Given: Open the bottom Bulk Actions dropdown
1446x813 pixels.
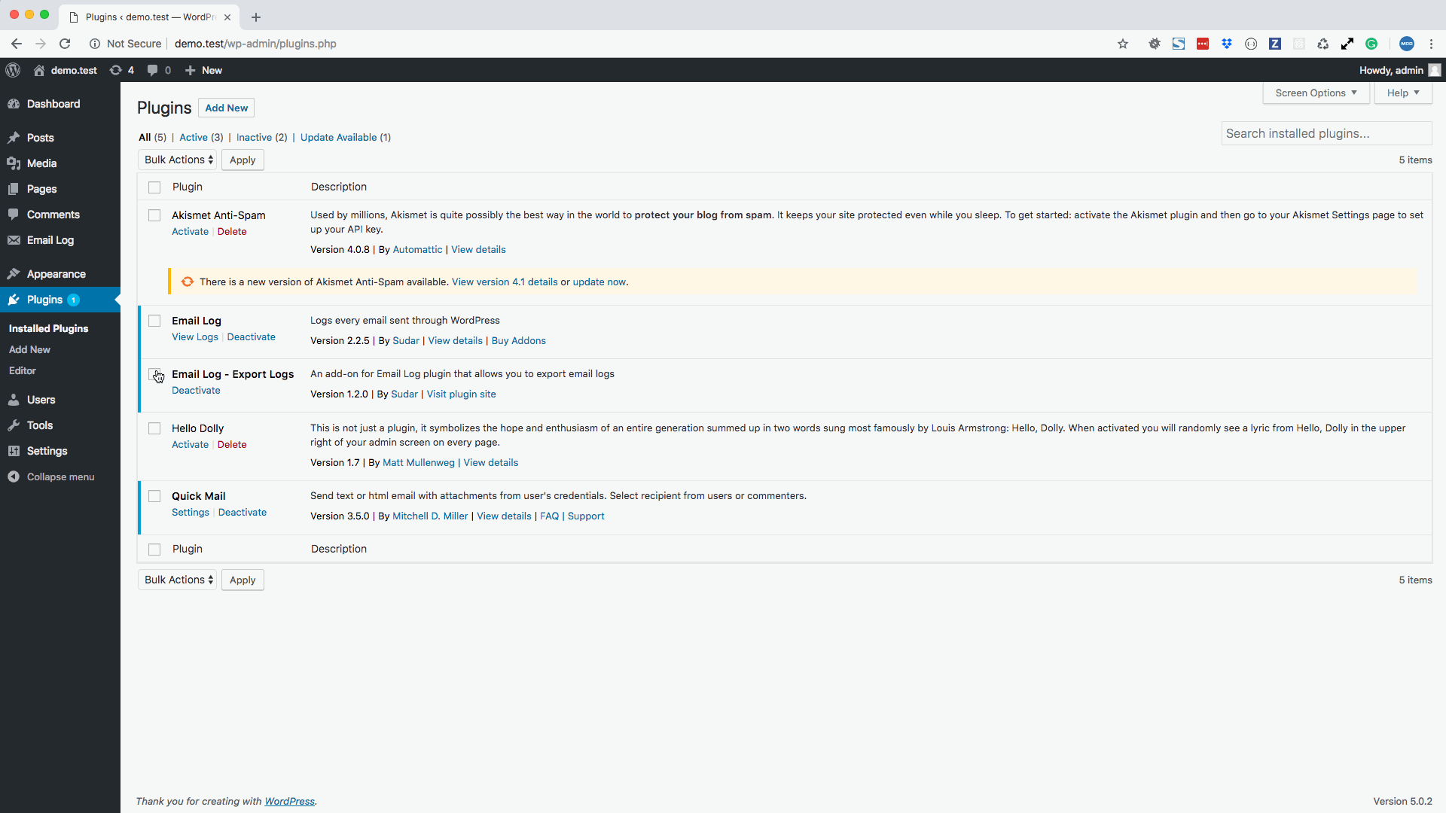Looking at the screenshot, I should point(178,580).
